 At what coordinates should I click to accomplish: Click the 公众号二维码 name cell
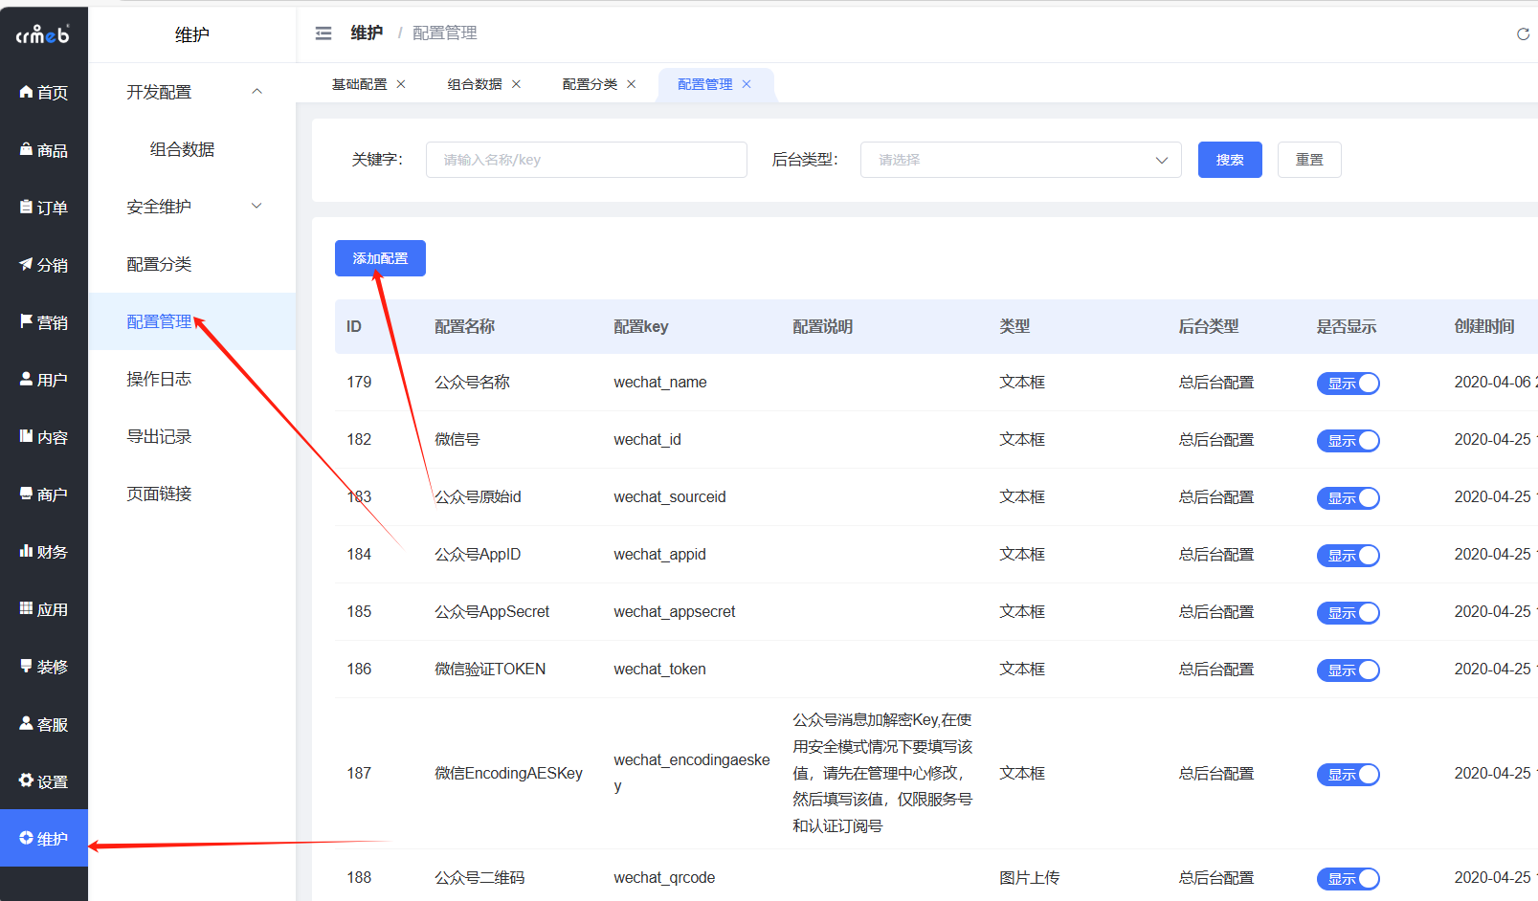479,878
